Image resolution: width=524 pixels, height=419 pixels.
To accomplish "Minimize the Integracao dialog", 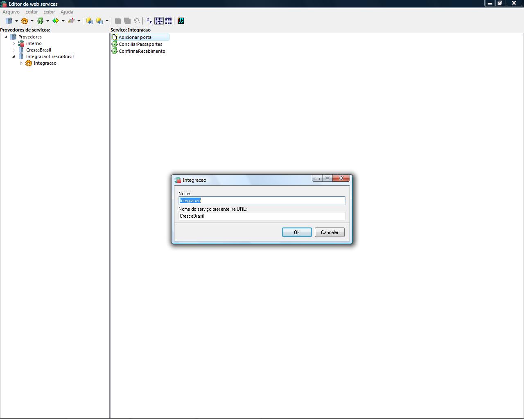I will [317, 178].
